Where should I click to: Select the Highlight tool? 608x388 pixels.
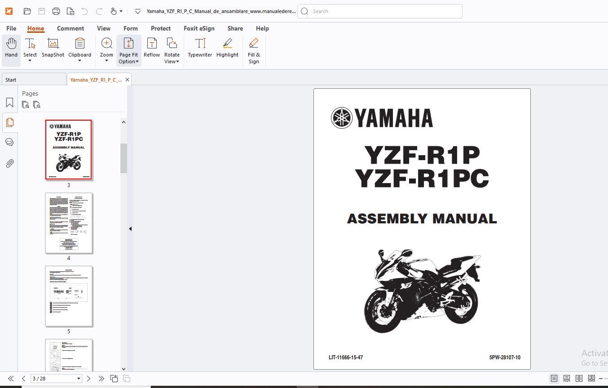pyautogui.click(x=227, y=48)
